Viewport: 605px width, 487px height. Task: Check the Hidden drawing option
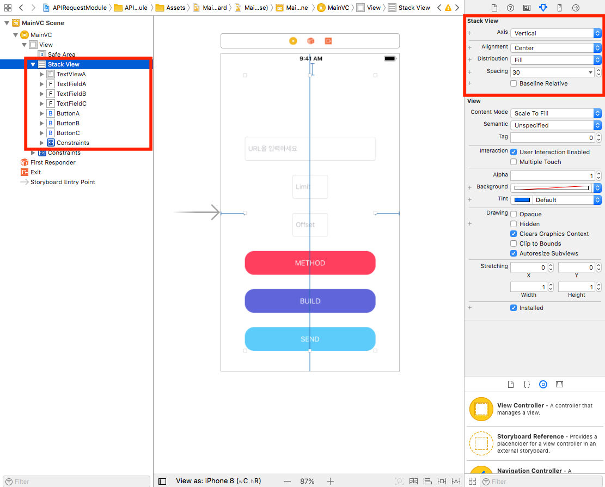point(514,224)
